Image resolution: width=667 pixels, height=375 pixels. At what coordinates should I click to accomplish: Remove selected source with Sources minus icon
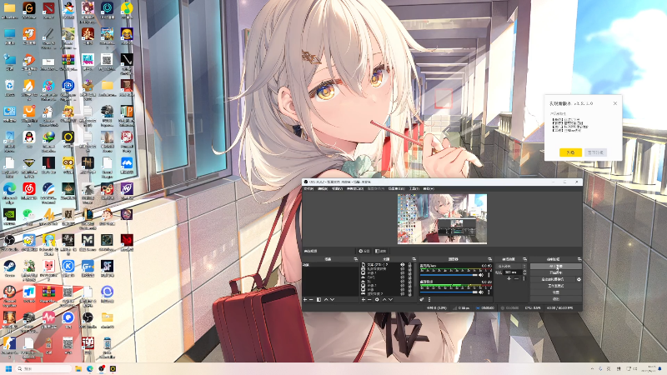(x=369, y=300)
